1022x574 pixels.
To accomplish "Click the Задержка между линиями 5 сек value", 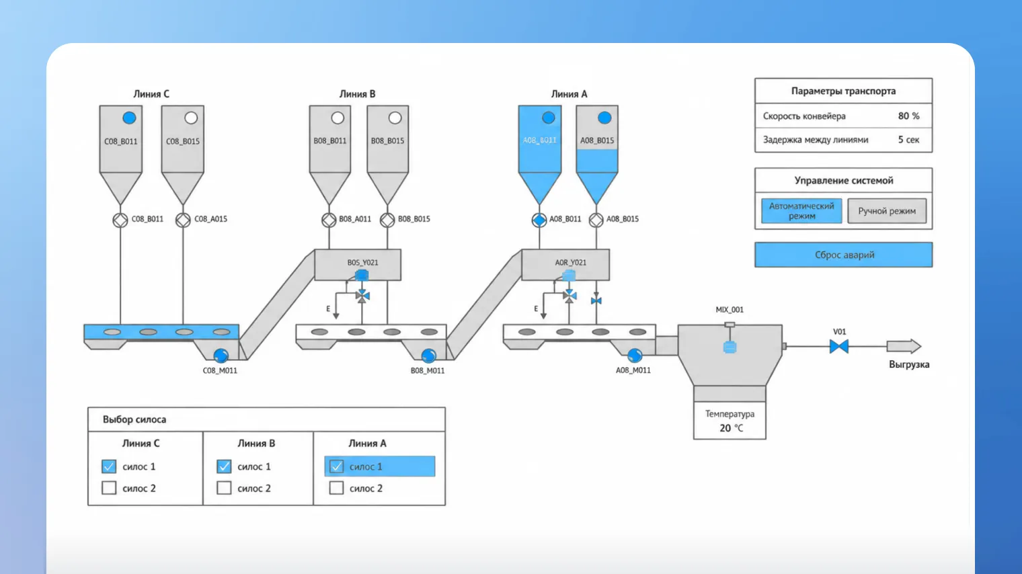I will pos(908,140).
